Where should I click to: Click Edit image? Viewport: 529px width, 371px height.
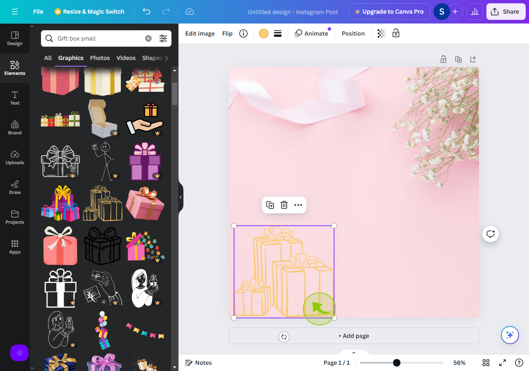(200, 34)
